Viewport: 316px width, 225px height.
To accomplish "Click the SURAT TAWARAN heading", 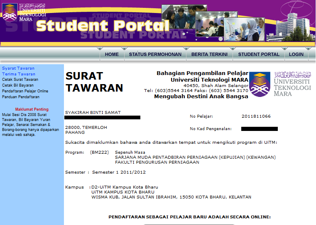I will 94,82.
